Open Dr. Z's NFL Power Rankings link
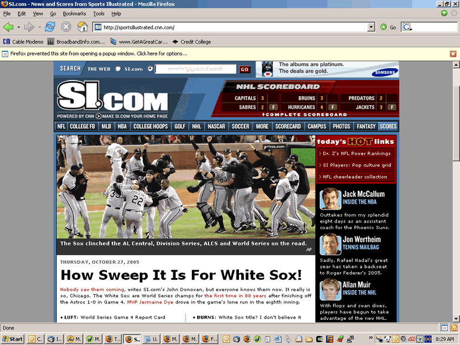Screen dimensions: 460x345 pos(356,153)
